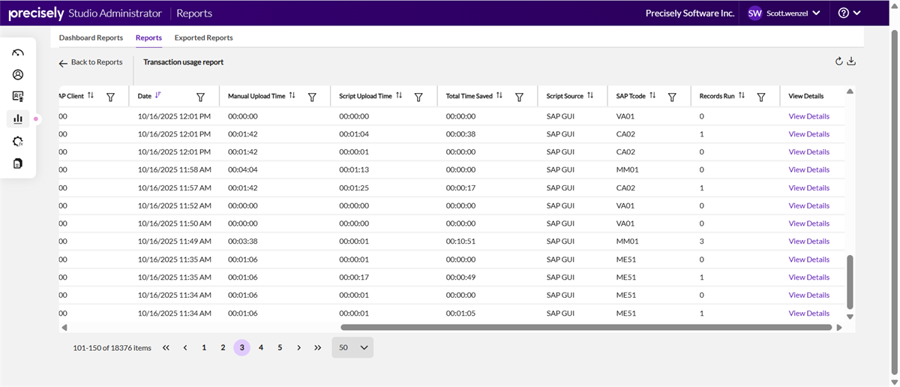Screen dimensions: 900x387
Task: Go back to Reports
Action: coord(91,62)
